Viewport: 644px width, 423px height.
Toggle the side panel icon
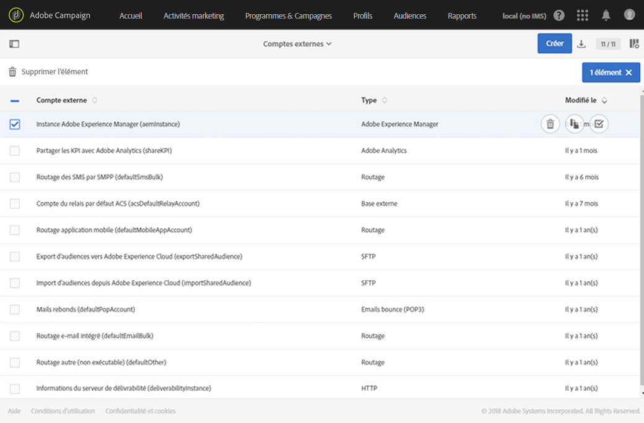(14, 44)
